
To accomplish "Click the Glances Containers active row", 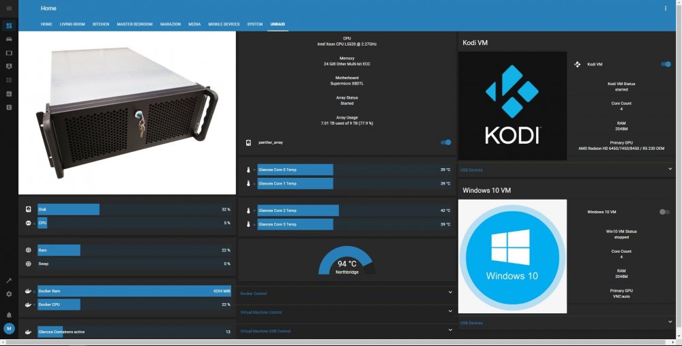I will pos(128,332).
